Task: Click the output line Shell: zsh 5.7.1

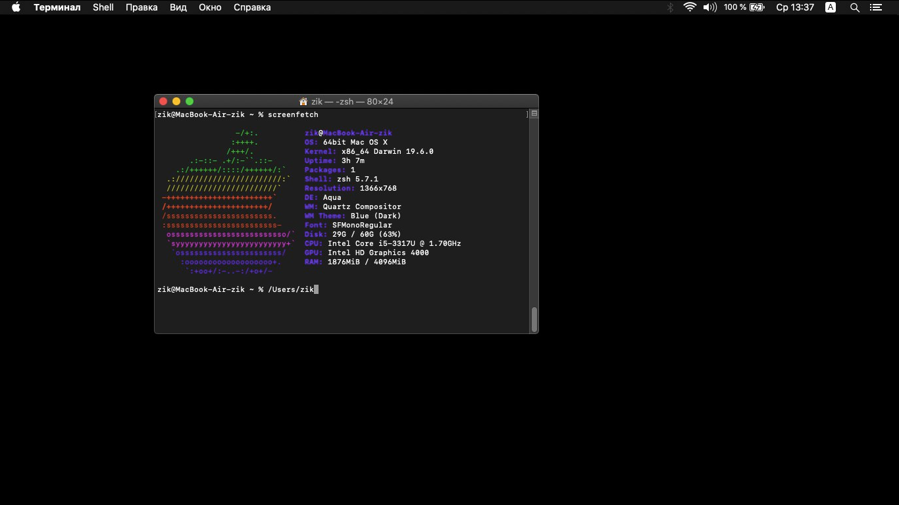Action: (342, 179)
